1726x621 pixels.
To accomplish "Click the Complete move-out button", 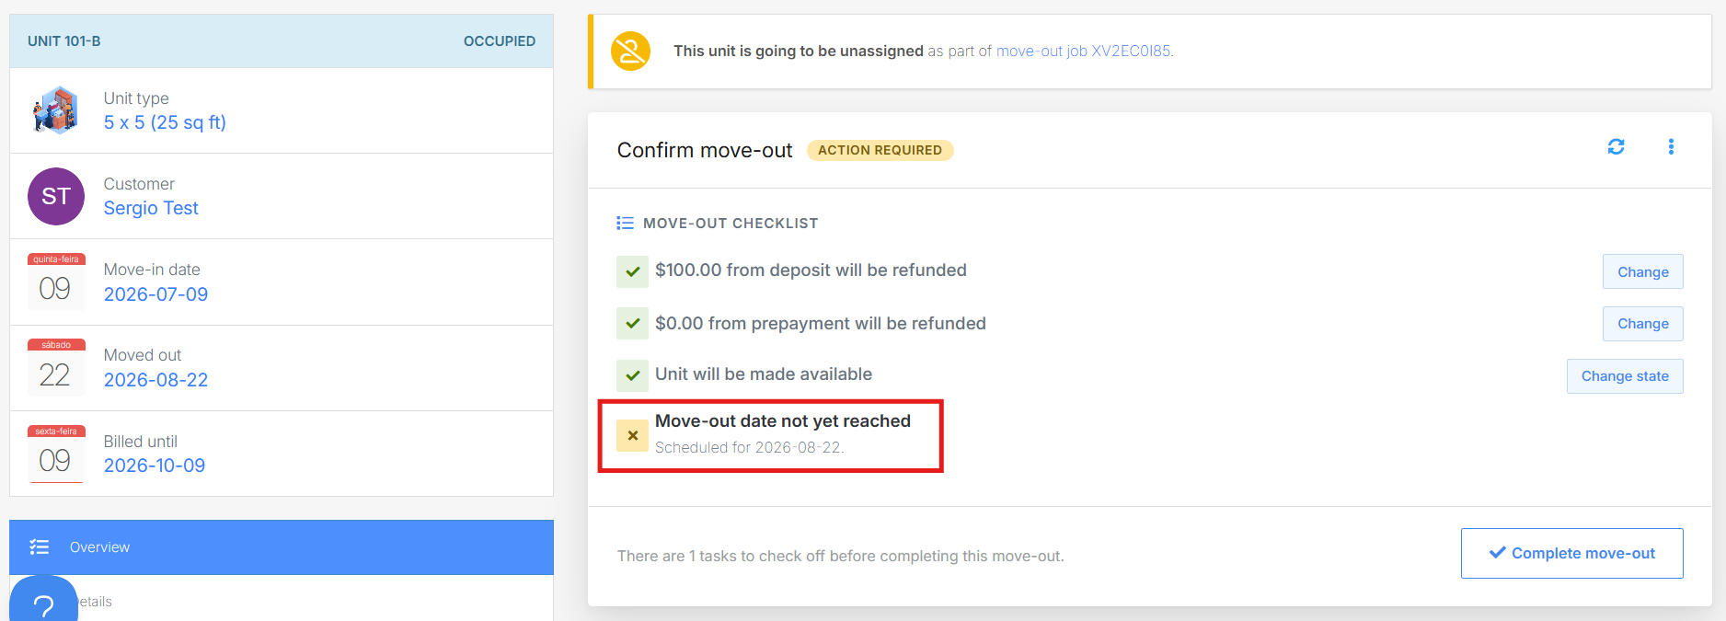I will (1572, 553).
